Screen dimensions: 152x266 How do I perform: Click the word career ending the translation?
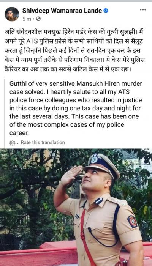tap(19, 133)
